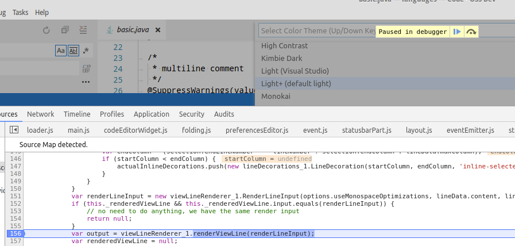Viewport: 515px width, 246px height.
Task: Switch to Audits devtools tab
Action: click(x=224, y=114)
